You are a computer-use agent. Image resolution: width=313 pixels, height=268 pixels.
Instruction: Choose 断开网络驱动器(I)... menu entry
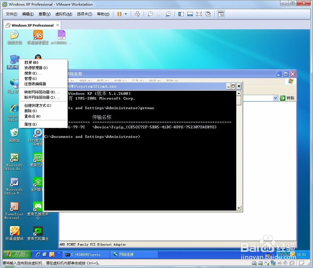coord(43,97)
